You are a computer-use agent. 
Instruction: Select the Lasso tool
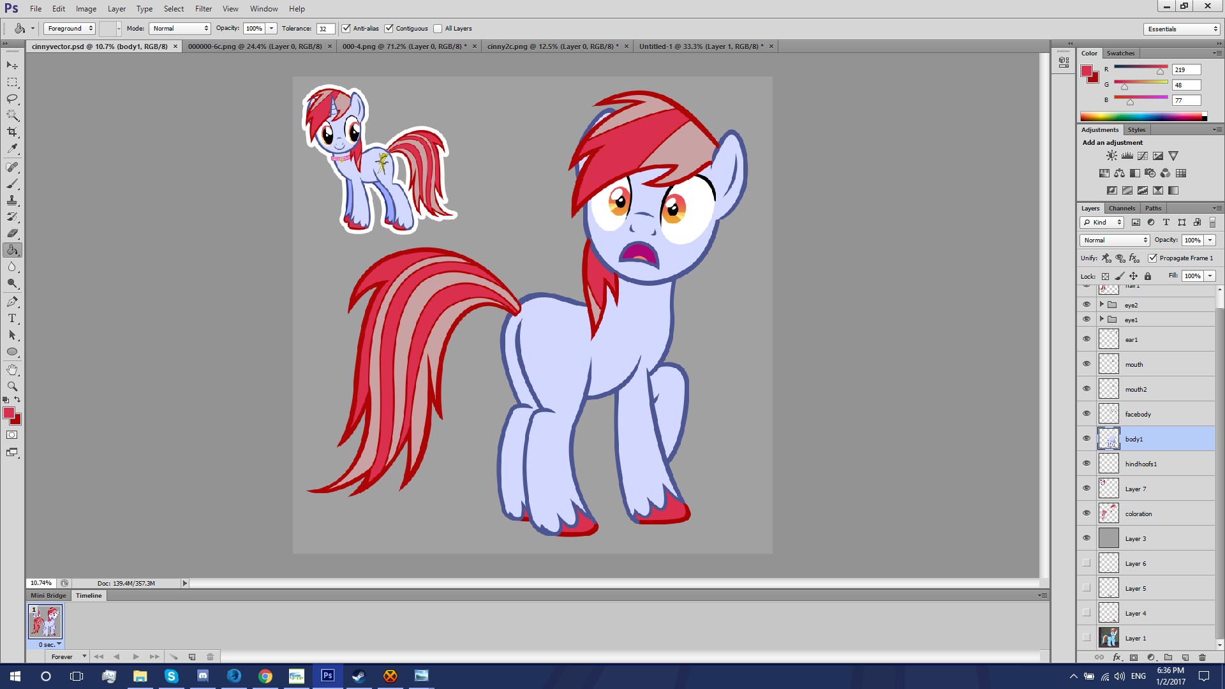coord(12,99)
